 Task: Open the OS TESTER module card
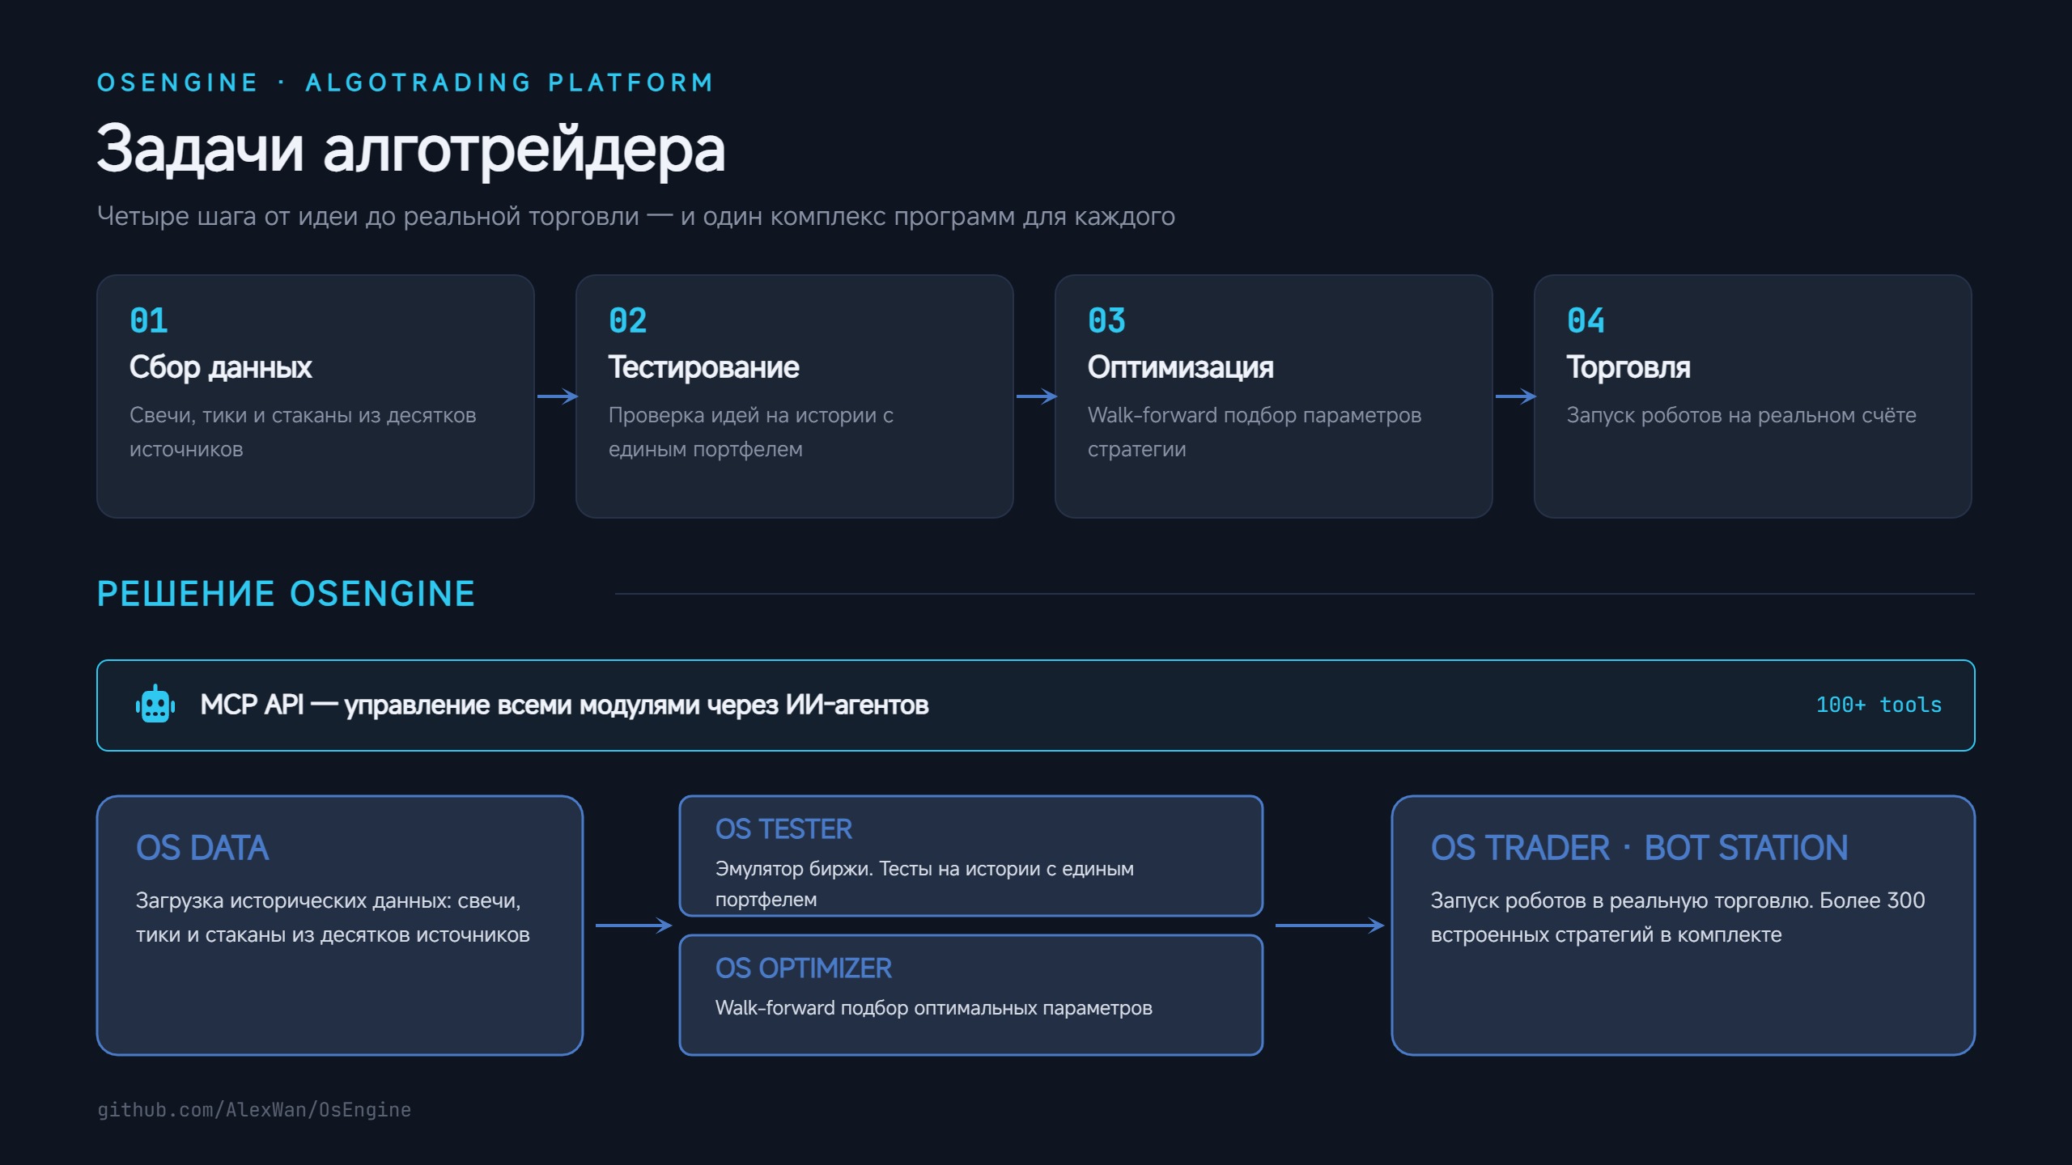(x=971, y=856)
